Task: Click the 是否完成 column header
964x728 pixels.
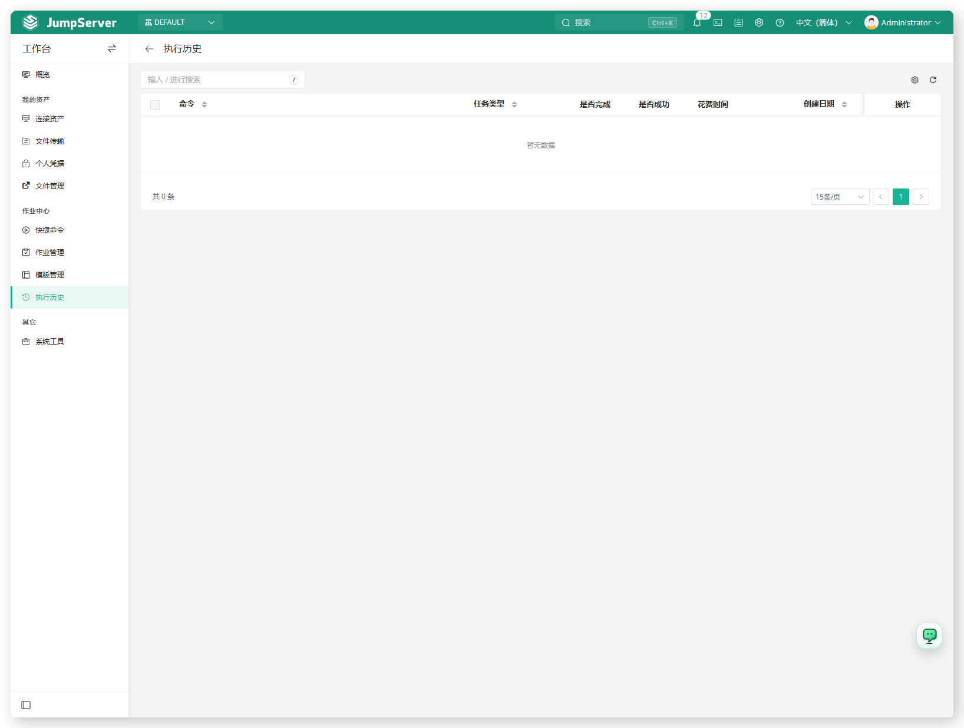Action: click(x=595, y=104)
